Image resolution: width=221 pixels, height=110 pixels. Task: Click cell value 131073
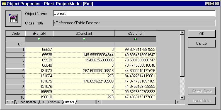click(39, 71)
